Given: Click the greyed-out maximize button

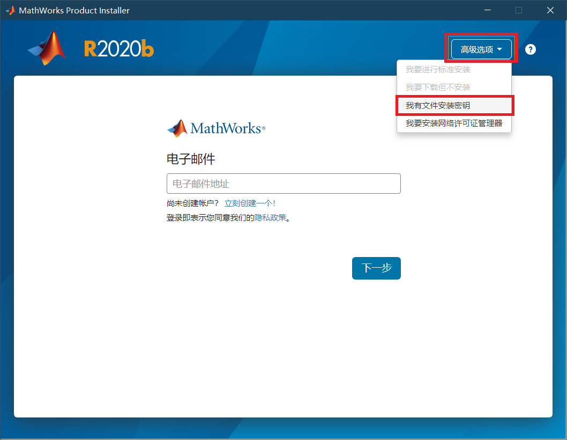Looking at the screenshot, I should coord(518,10).
